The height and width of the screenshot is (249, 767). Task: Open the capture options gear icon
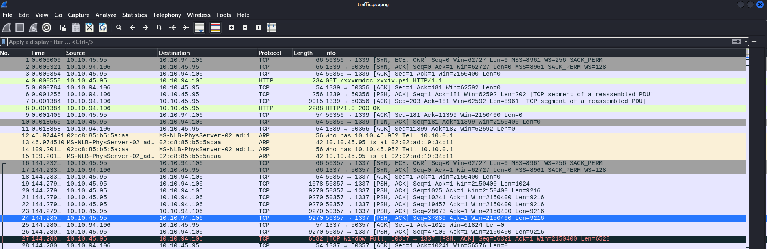[47, 27]
